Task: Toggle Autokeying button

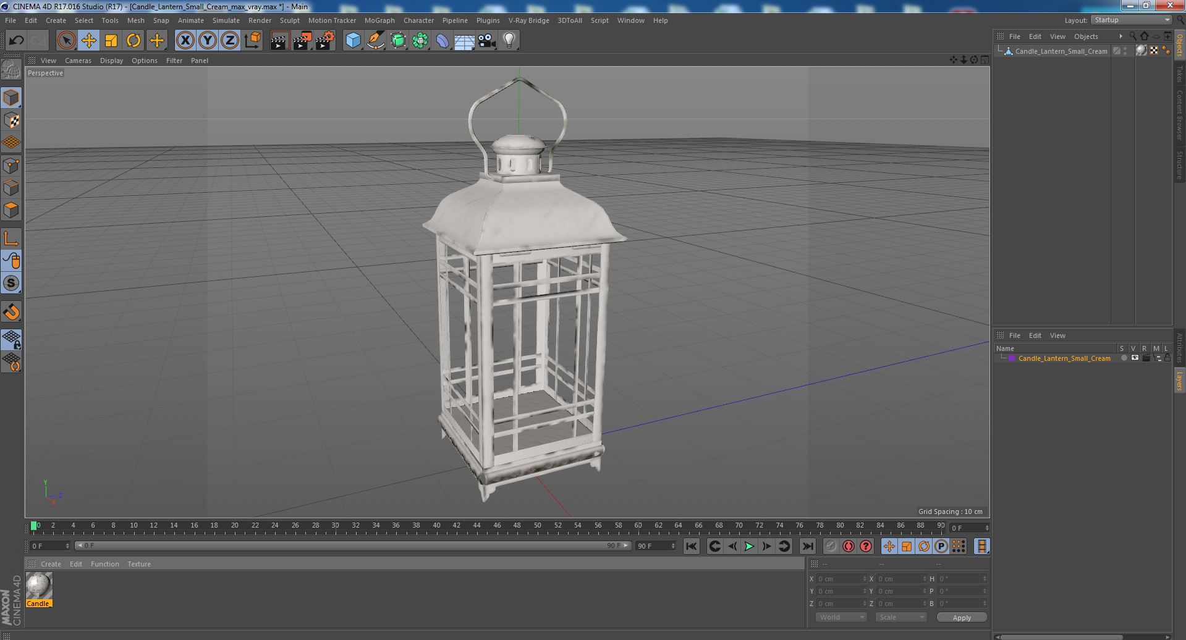Action: coord(848,546)
